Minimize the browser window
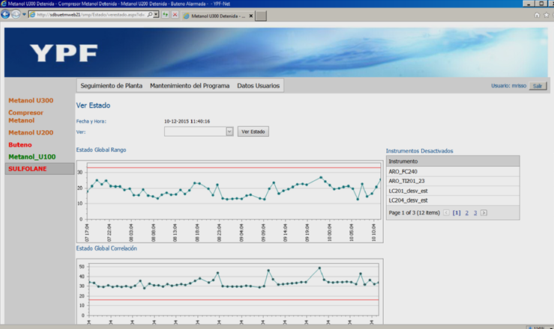554x329 pixels. click(x=529, y=4)
